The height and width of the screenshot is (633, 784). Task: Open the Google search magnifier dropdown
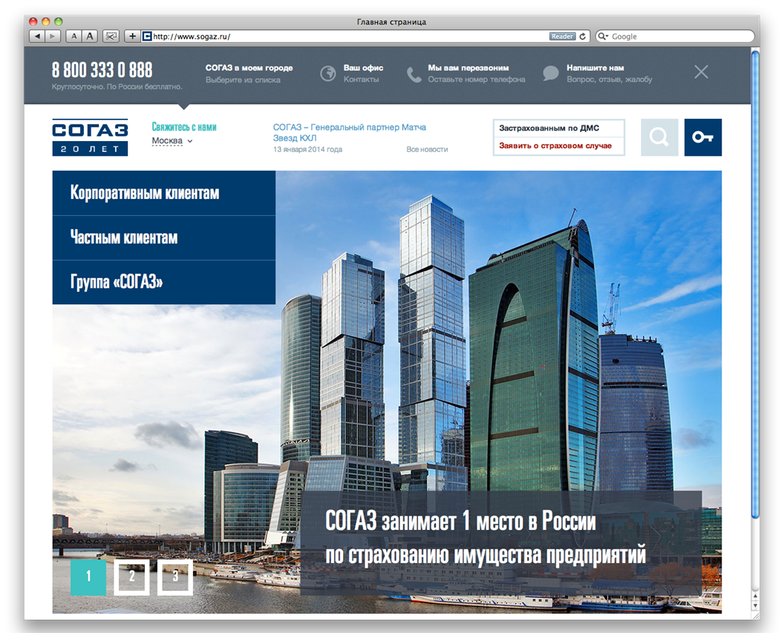[603, 36]
